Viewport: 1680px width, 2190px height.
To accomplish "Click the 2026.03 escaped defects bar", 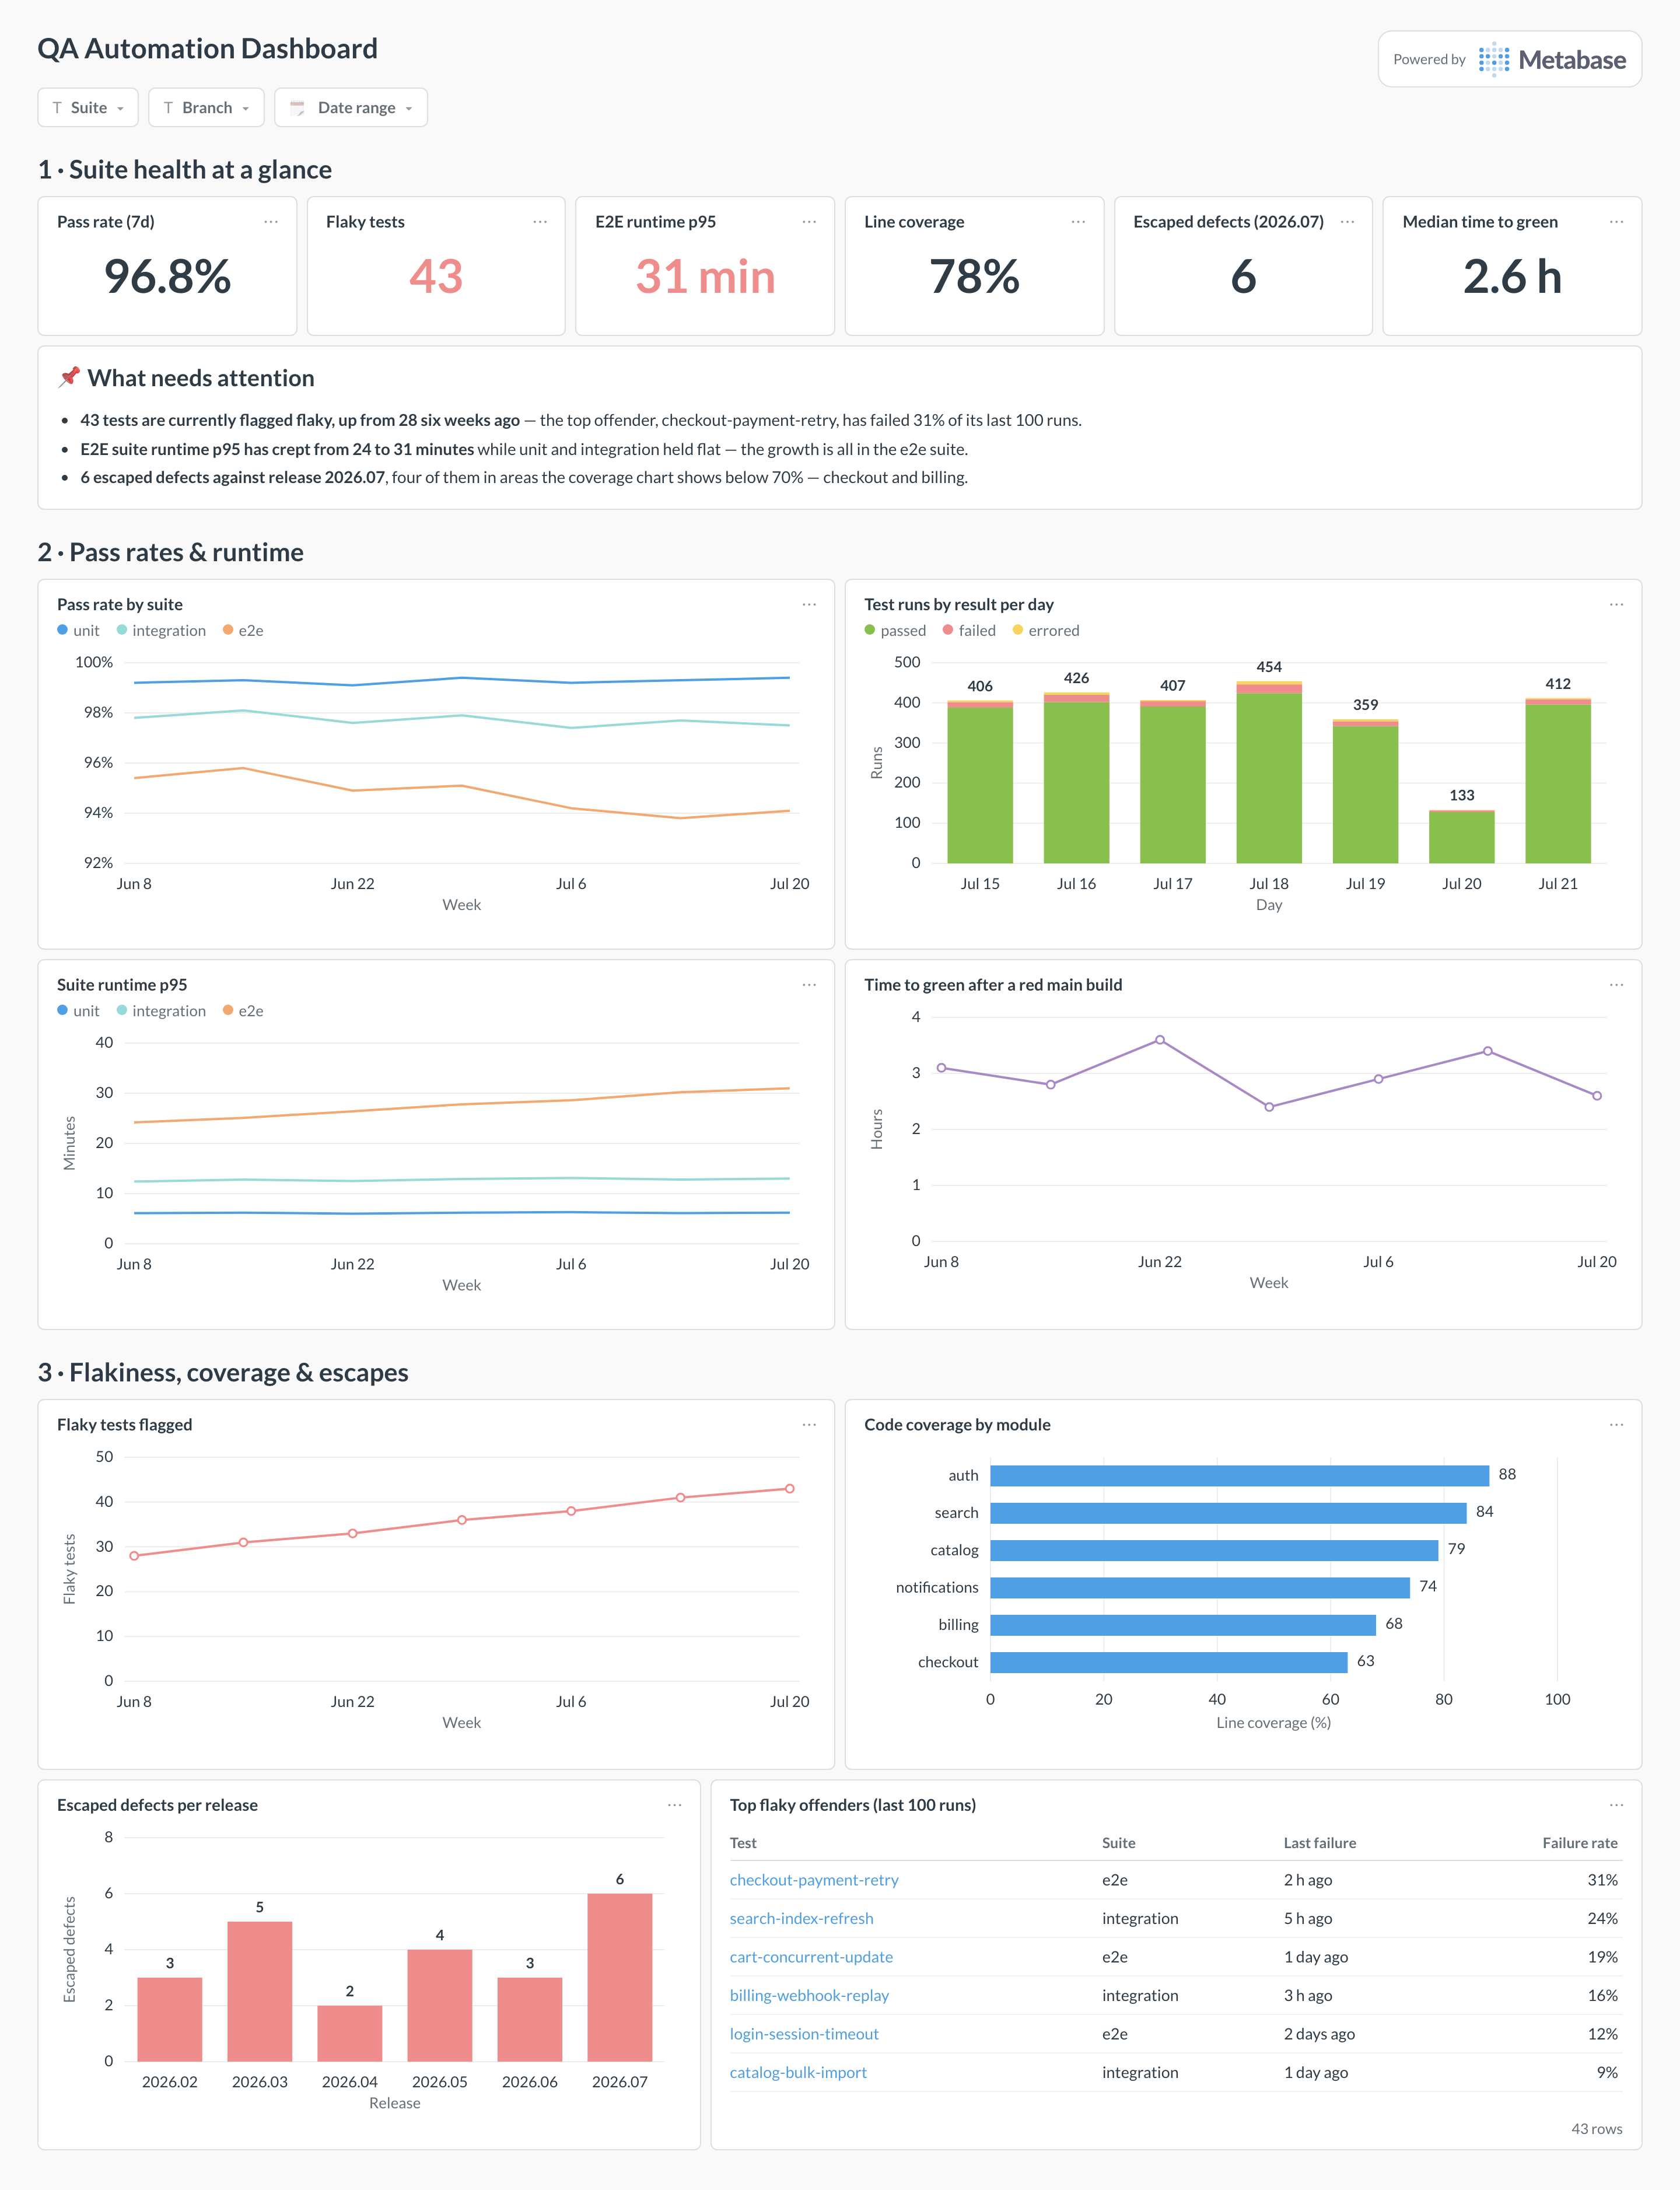I will (259, 1991).
